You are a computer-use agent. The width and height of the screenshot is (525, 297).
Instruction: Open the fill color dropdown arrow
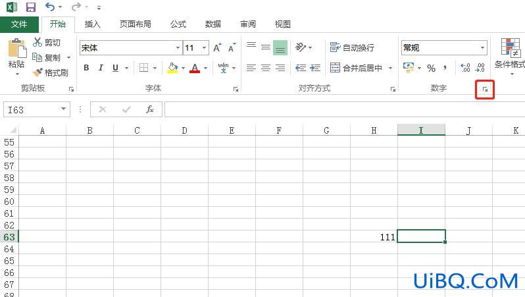pyautogui.click(x=183, y=68)
